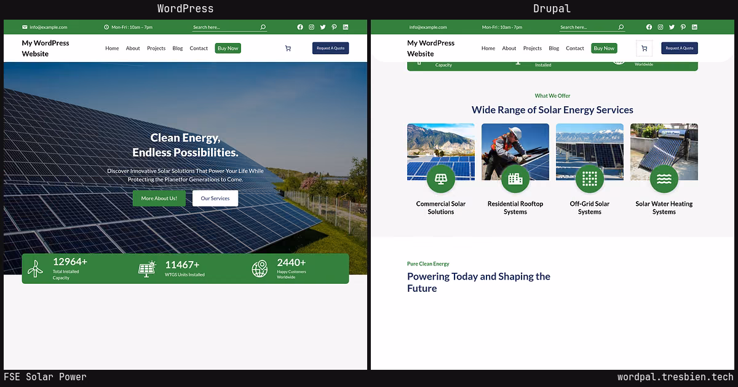Viewport: 738px width, 387px height.
Task: Open Projects in Drupal navigation
Action: (533, 48)
